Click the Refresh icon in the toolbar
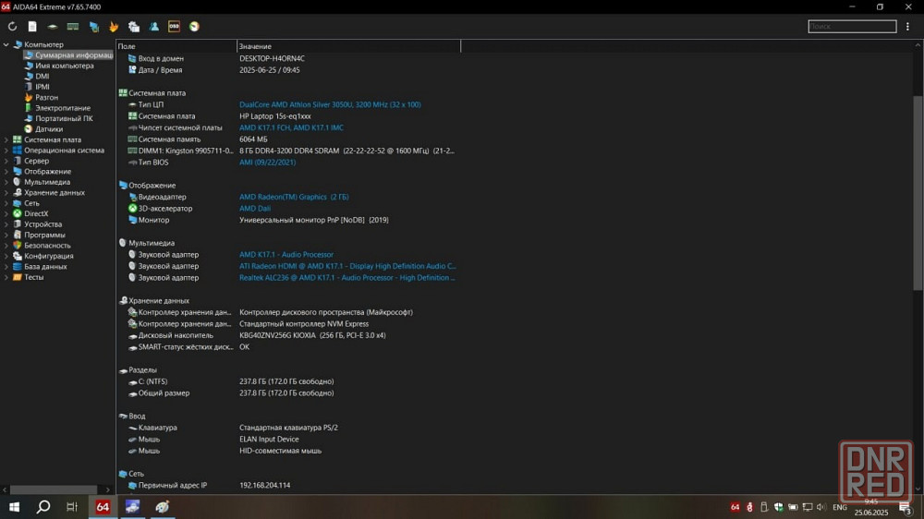924x519 pixels. pyautogui.click(x=12, y=27)
